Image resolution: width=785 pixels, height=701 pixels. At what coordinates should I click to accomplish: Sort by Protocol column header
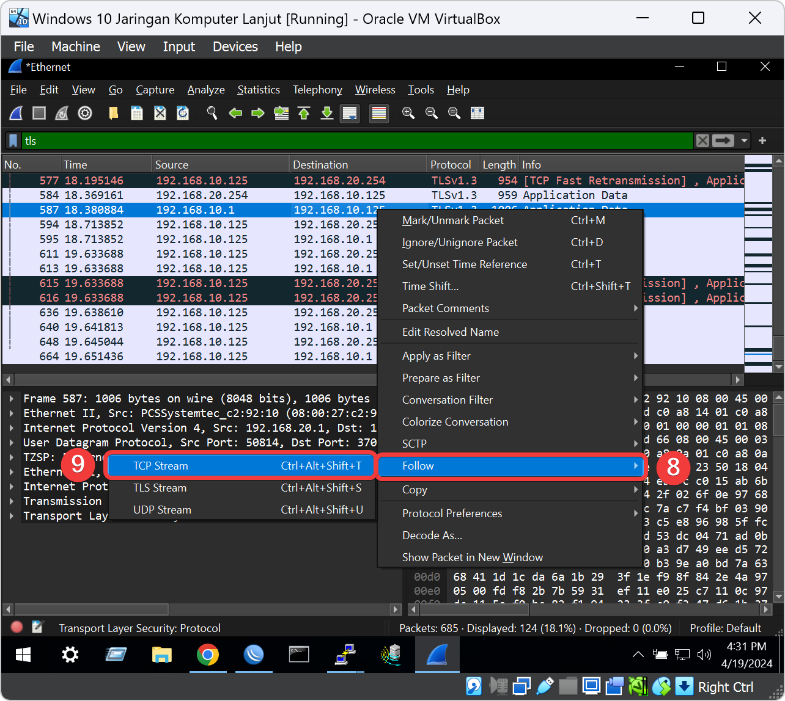[x=453, y=165]
